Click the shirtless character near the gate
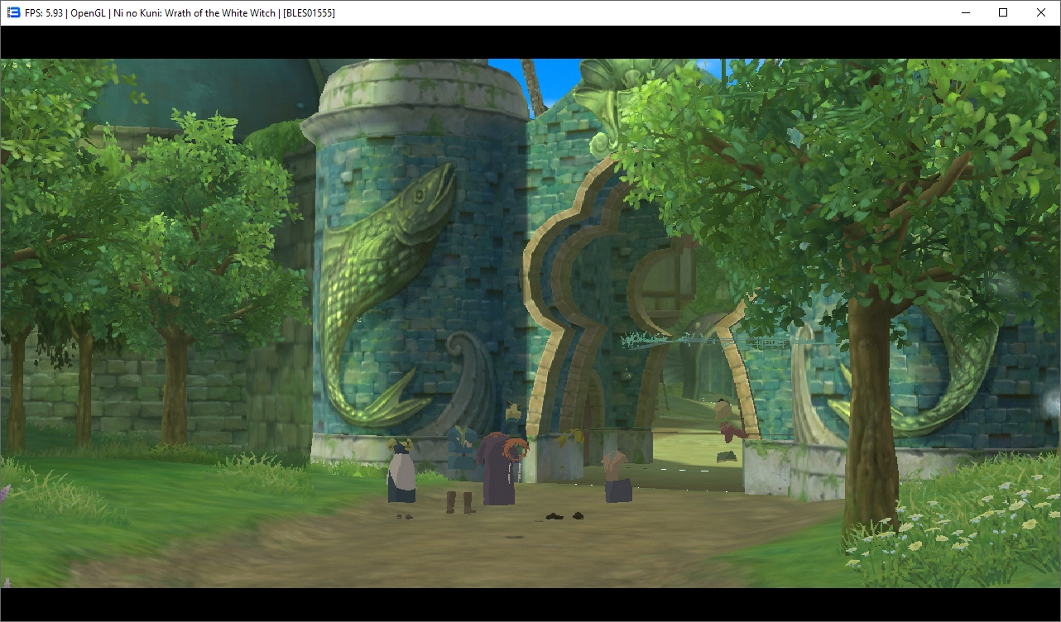Image resolution: width=1061 pixels, height=622 pixels. pos(617,477)
